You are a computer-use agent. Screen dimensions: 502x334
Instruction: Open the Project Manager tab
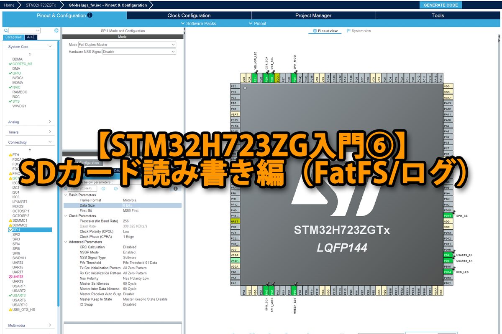point(313,15)
